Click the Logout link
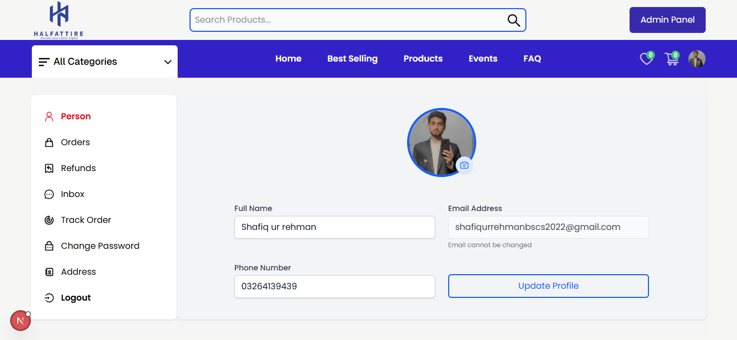737x340 pixels. click(x=76, y=298)
